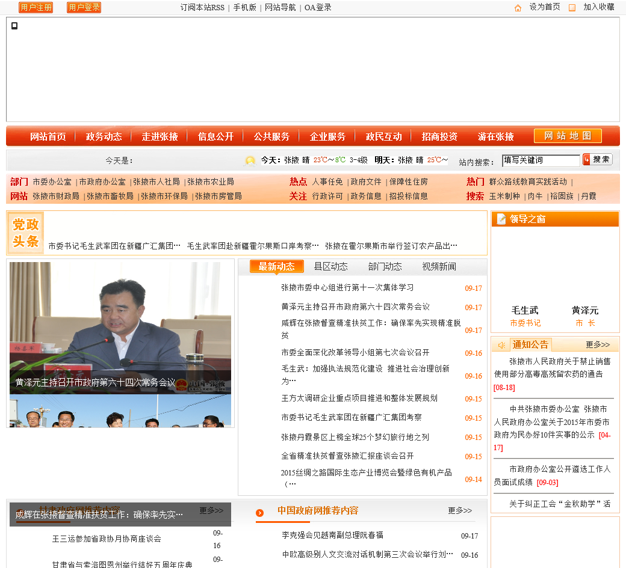This screenshot has width=626, height=568.
Task: Click the orange arrow icon before 中国政府网推荐内容
Action: (x=259, y=513)
